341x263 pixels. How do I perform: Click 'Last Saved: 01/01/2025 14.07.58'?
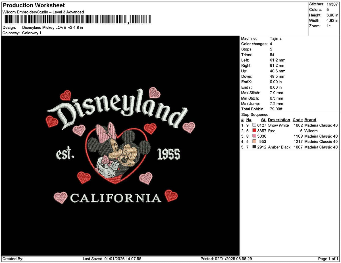[x=112, y=259]
